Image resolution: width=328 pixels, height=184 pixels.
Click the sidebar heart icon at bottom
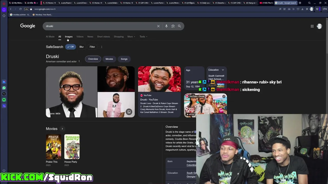4,171
